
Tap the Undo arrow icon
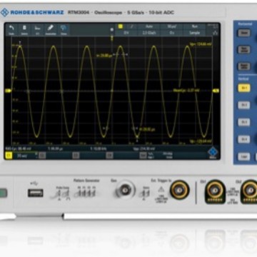(11, 29)
